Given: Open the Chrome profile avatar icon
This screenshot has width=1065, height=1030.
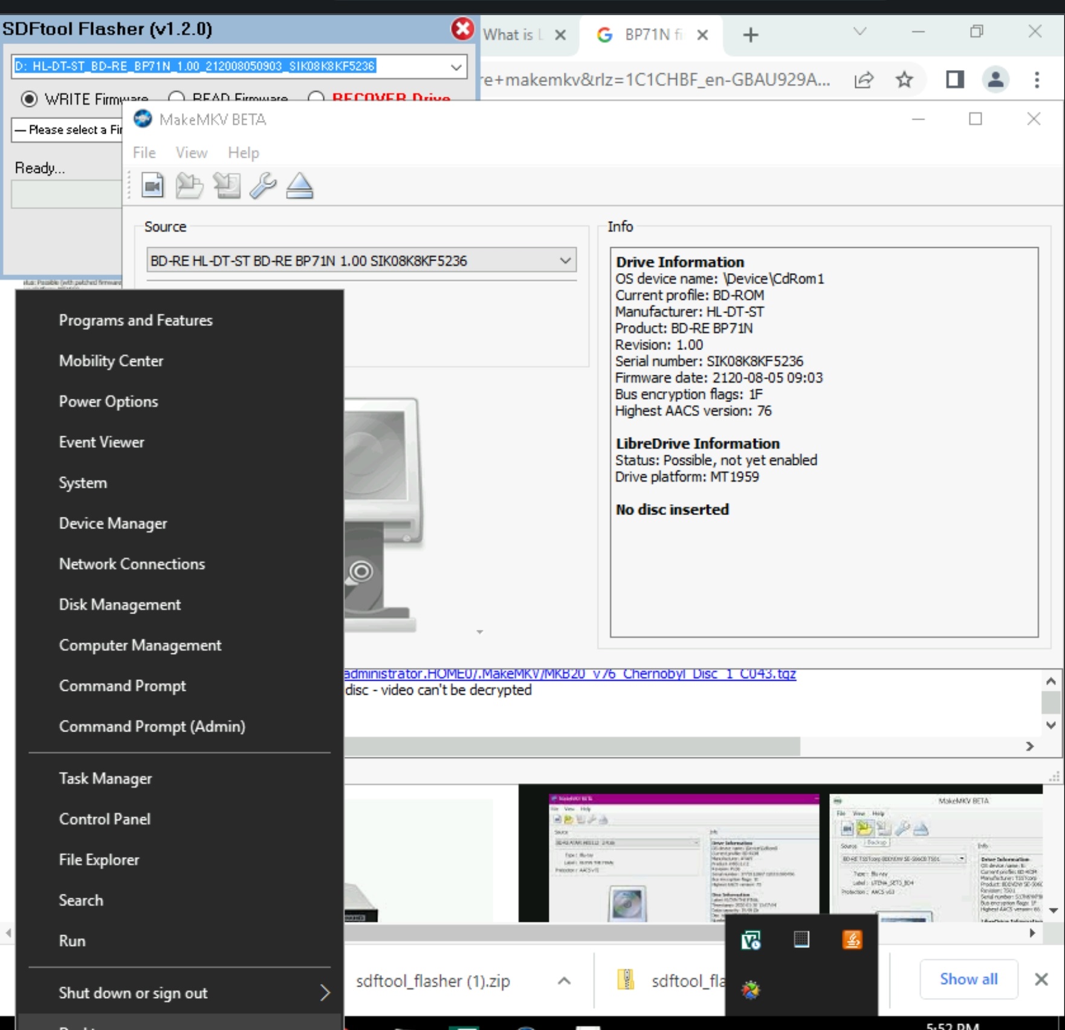Looking at the screenshot, I should 995,79.
